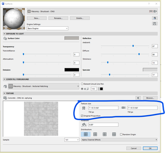Image resolution: width=165 pixels, height=153 pixels.
Task: Open the Specular color swatch
Action: point(150,70)
